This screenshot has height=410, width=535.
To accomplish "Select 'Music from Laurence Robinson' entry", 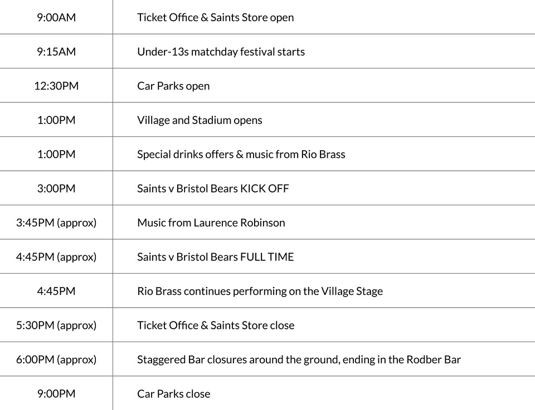I will tap(211, 223).
